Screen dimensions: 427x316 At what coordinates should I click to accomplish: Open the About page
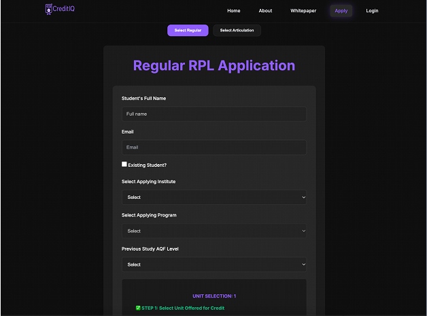265,11
